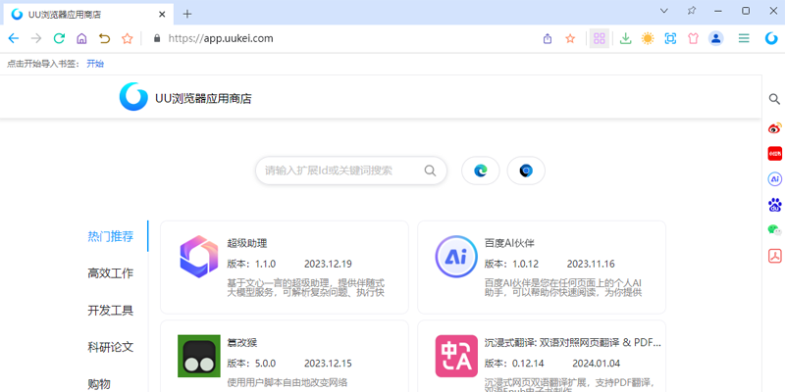
Task: Click version 1.0.12 on 百度AI伙伴 card
Action: (x=511, y=264)
